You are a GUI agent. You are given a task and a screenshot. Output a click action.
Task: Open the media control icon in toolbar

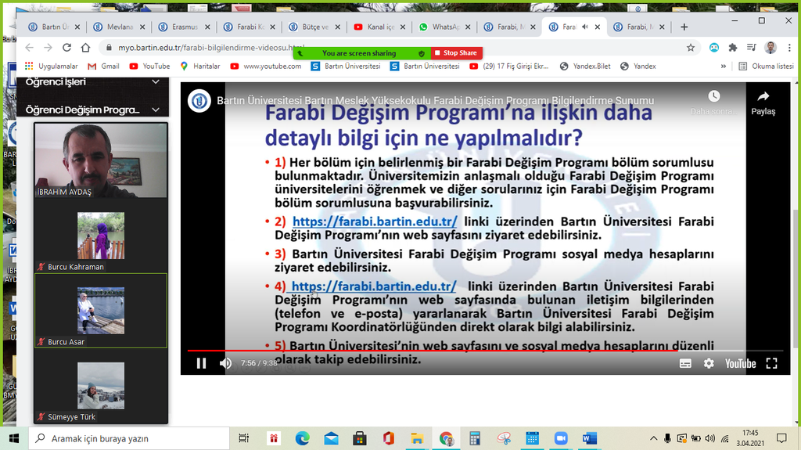tap(752, 48)
